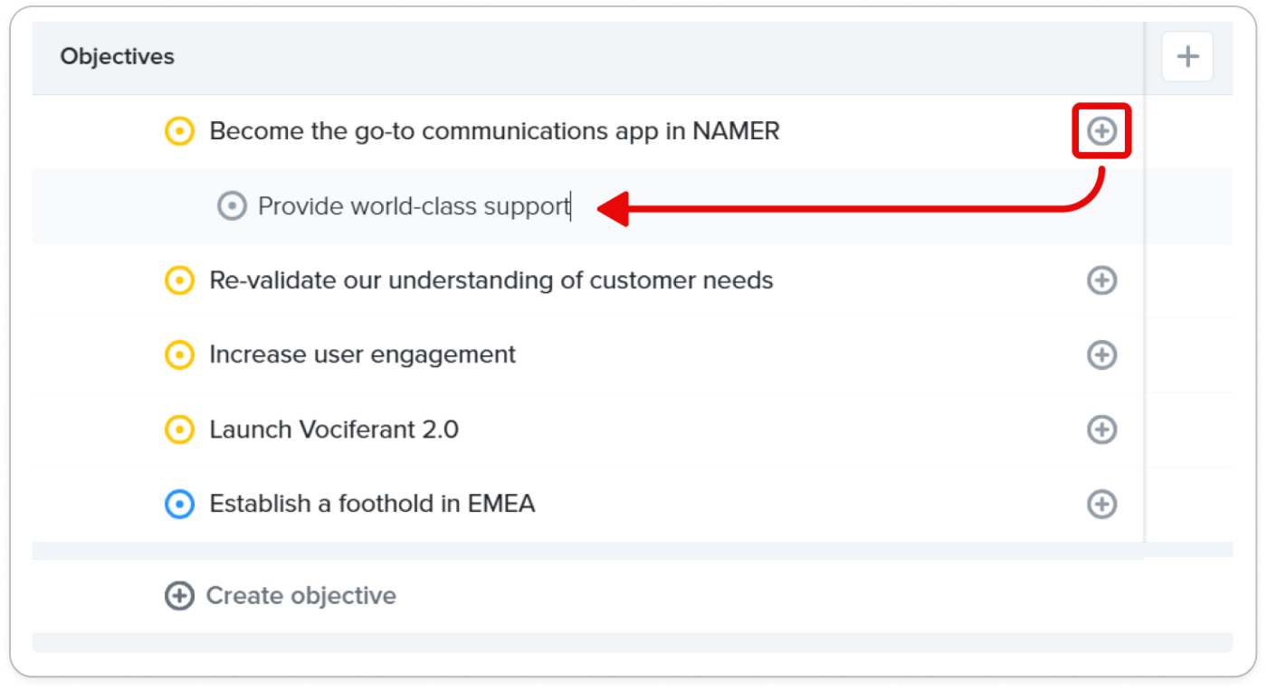Viewport: 1267px width, 691px height.
Task: Click yellow status icon of Re-validate objective
Action: pos(179,280)
